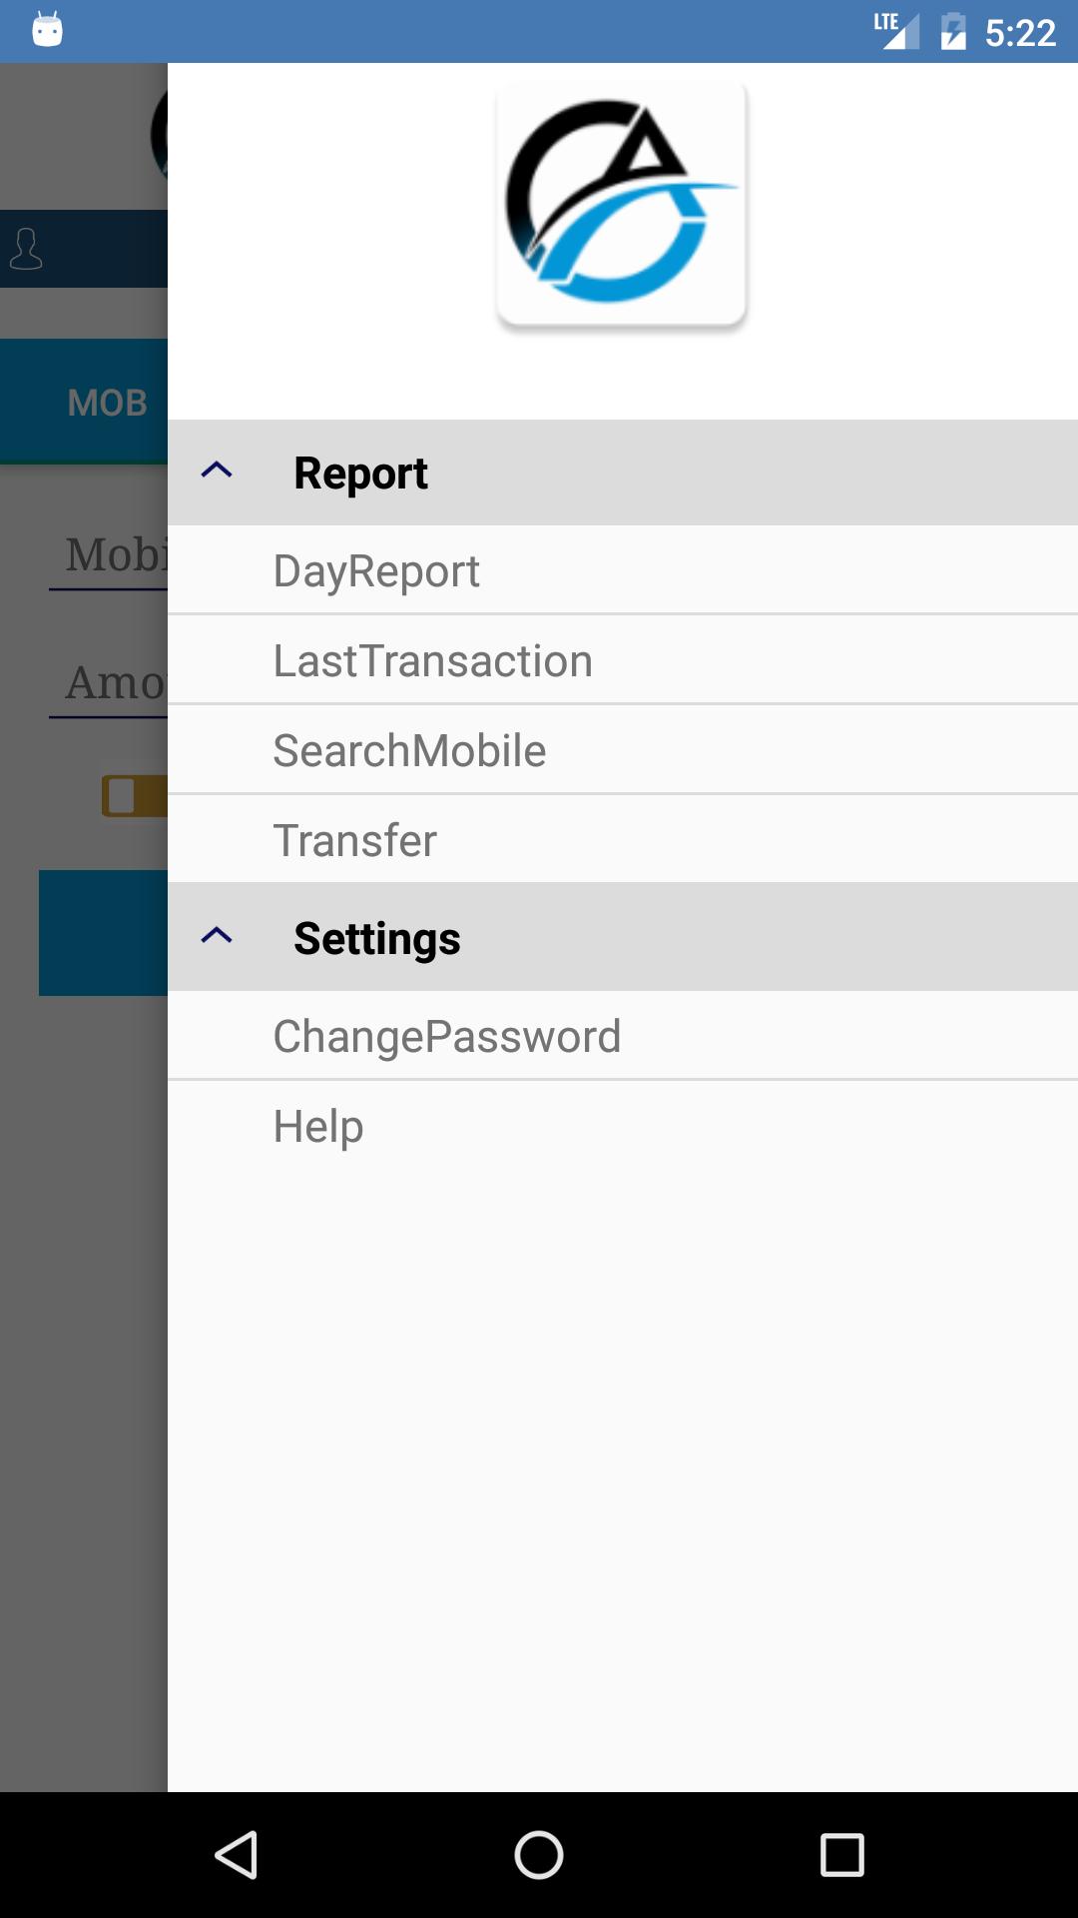Flip the orange toggle switch
This screenshot has height=1918, width=1078.
click(x=134, y=796)
